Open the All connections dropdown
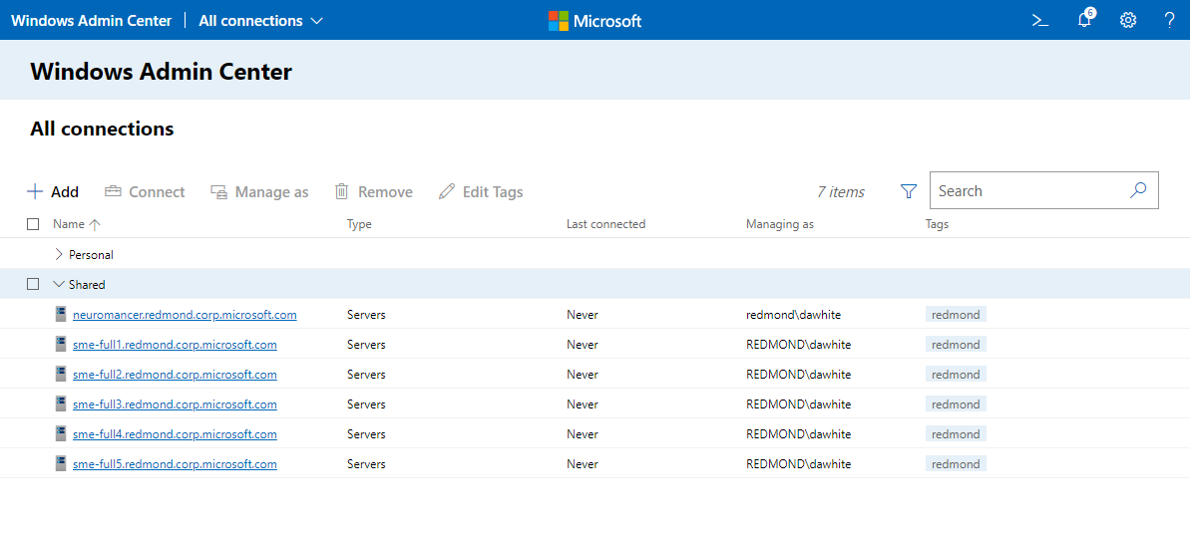Screen dimensions: 1190x535 [260, 20]
